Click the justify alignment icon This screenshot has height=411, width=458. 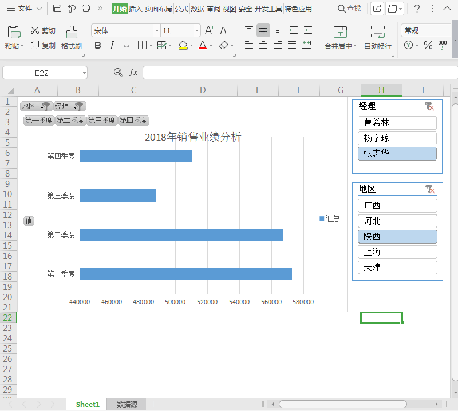point(292,45)
